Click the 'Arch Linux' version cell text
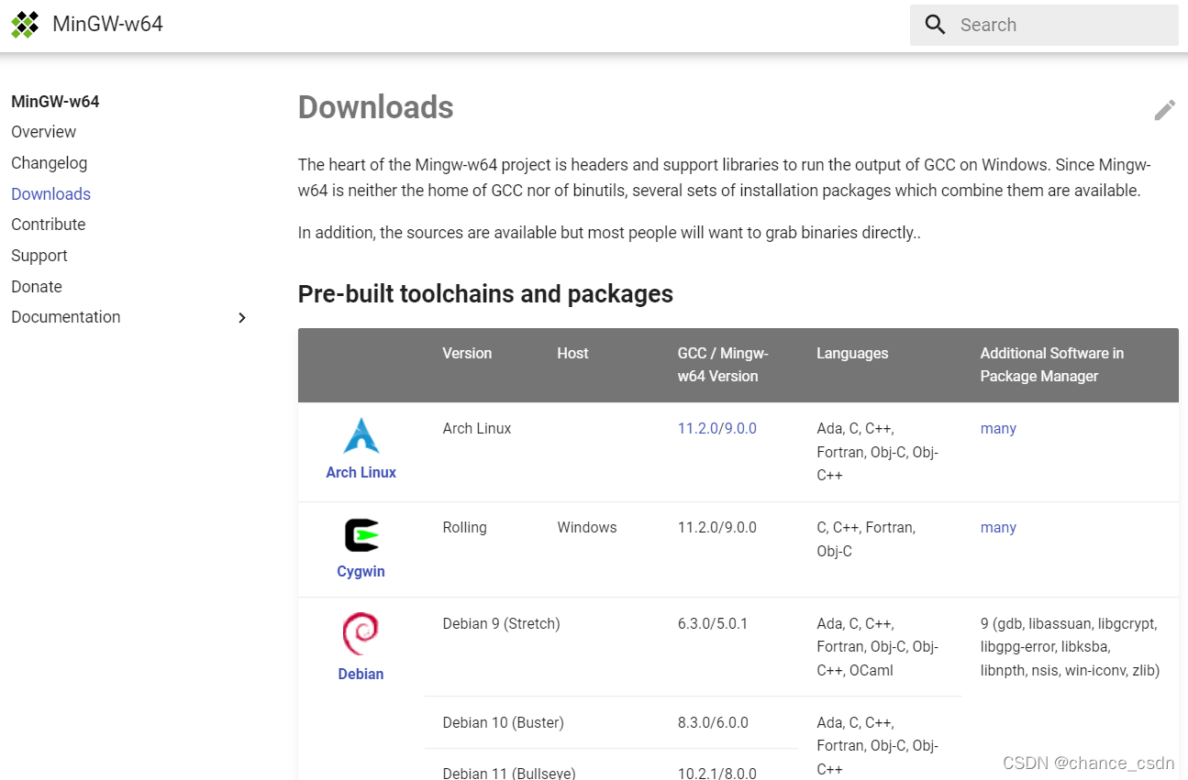Viewport: 1188px width, 780px height. 477,429
